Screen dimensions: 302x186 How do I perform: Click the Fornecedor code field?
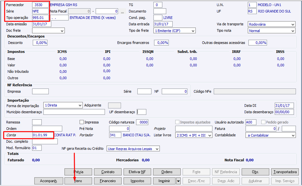coord(40,5)
